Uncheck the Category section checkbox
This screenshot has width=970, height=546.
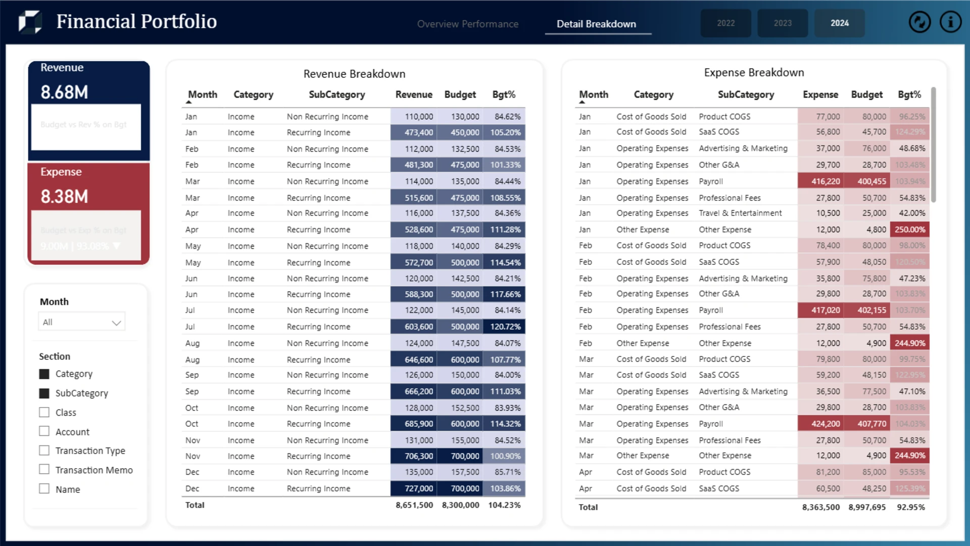tap(44, 374)
